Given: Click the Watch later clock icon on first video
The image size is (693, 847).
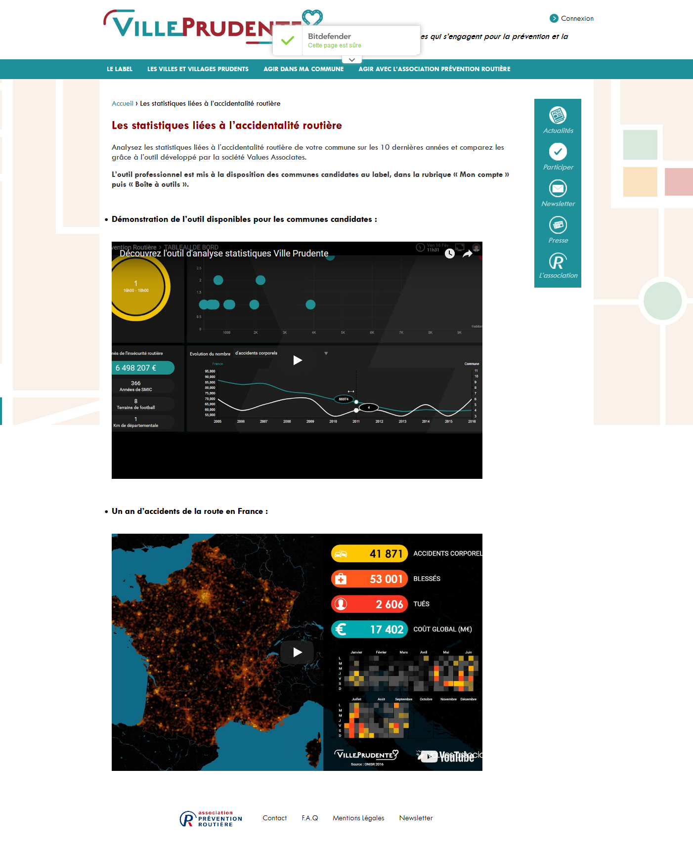Looking at the screenshot, I should point(449,254).
